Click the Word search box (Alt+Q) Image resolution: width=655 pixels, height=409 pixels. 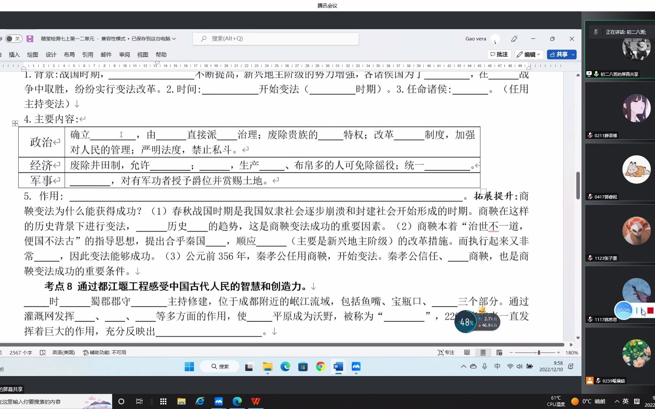click(x=276, y=39)
